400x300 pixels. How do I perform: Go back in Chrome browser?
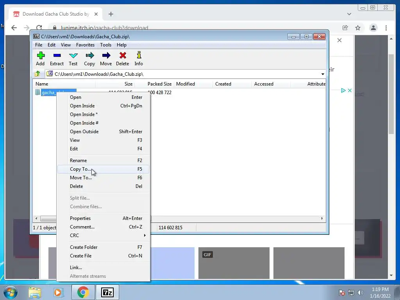[14, 28]
